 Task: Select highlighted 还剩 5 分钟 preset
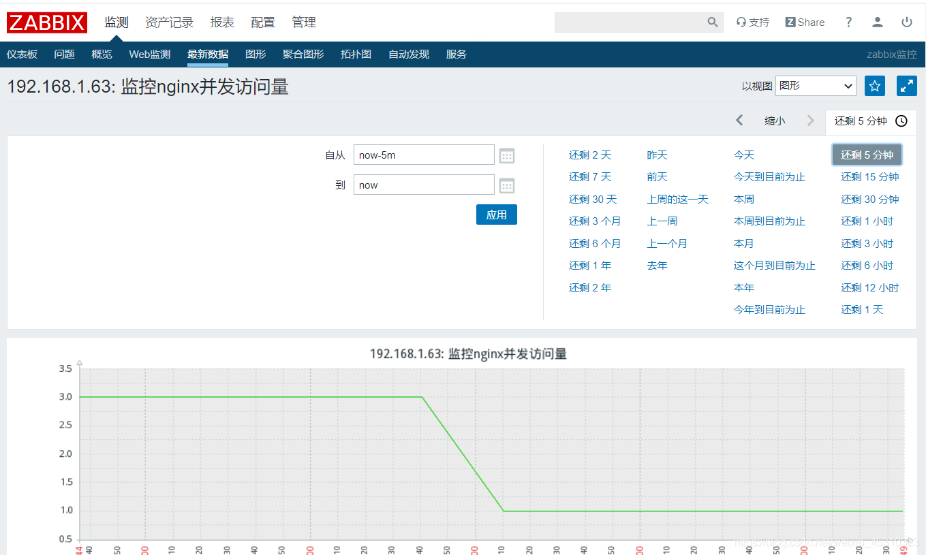[x=867, y=155]
